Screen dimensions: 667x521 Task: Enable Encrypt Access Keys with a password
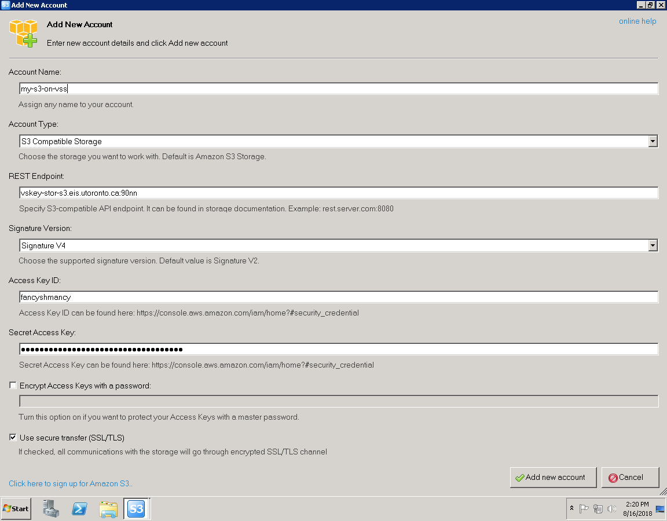[12, 385]
